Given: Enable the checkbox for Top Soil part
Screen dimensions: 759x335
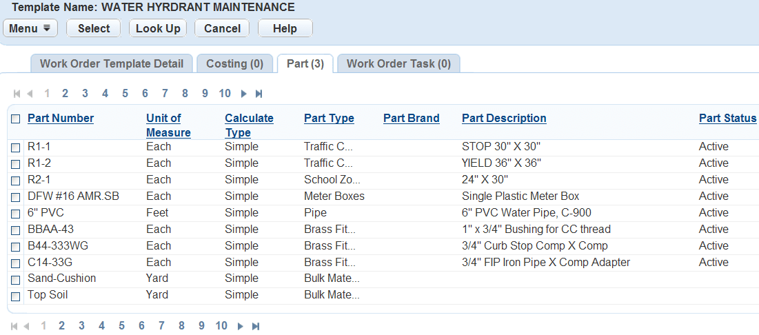Looking at the screenshot, I should pos(15,296).
